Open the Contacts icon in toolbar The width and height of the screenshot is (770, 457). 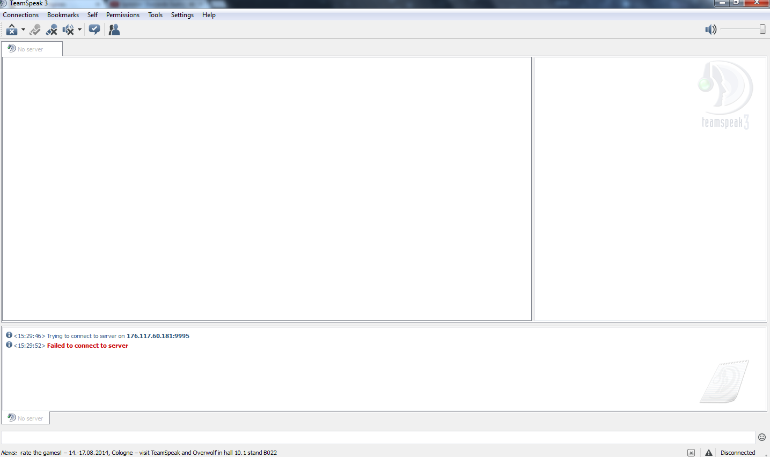pyautogui.click(x=114, y=30)
